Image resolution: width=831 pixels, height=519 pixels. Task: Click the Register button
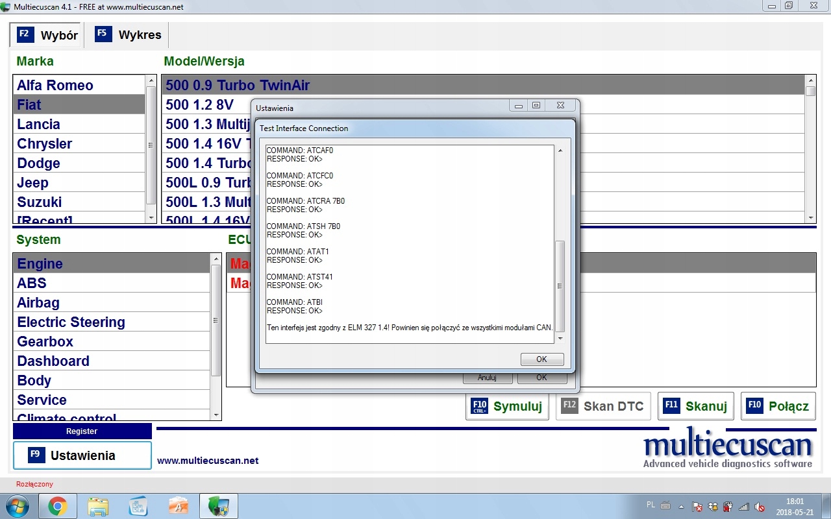[82, 431]
